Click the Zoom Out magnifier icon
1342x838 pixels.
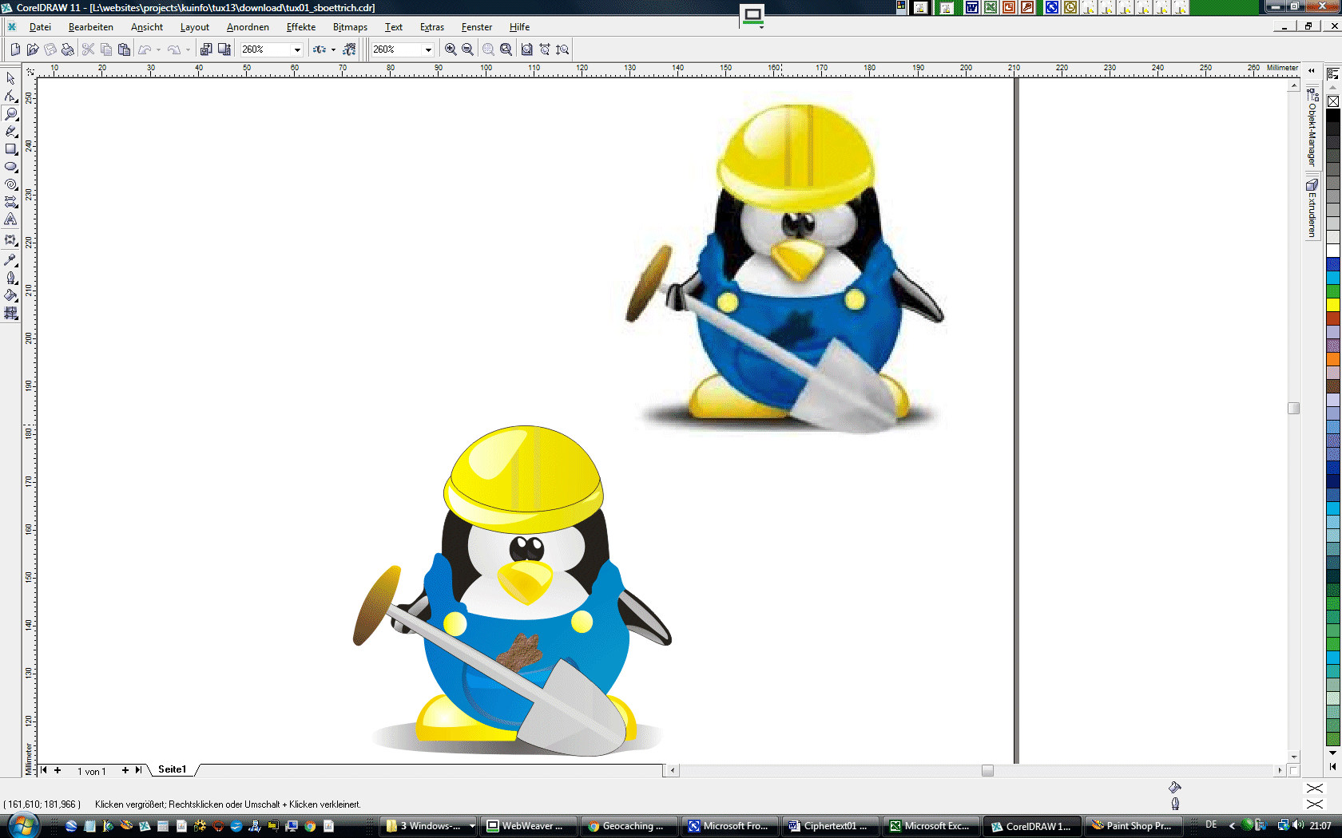click(467, 49)
